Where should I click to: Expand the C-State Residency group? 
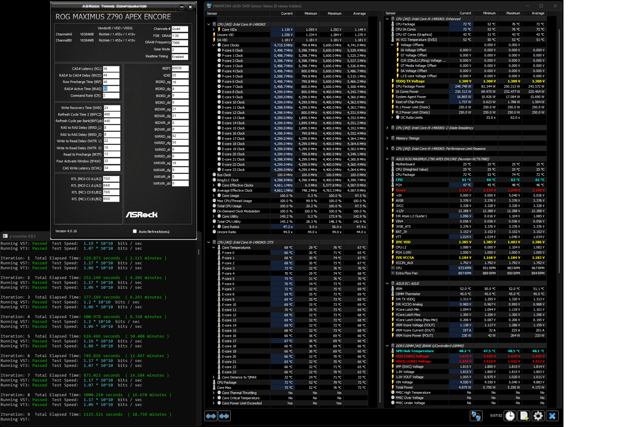tap(387, 128)
